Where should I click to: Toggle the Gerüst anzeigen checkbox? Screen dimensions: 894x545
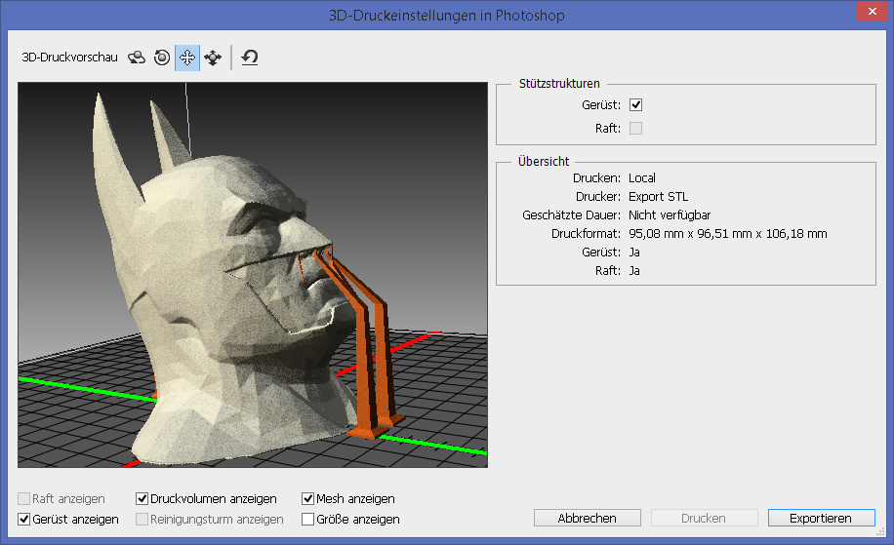coord(25,520)
